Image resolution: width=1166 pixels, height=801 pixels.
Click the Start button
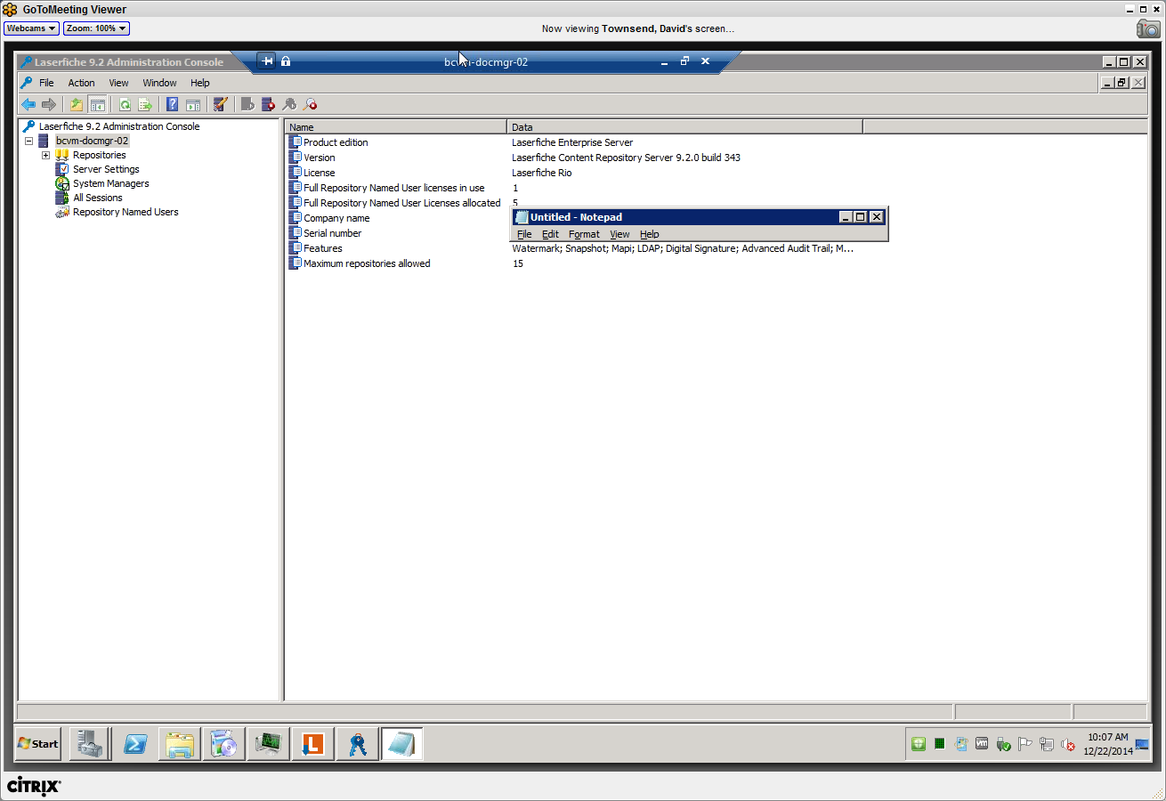point(38,743)
